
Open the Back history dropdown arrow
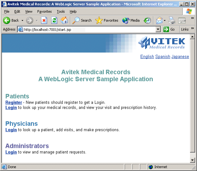tap(22, 20)
